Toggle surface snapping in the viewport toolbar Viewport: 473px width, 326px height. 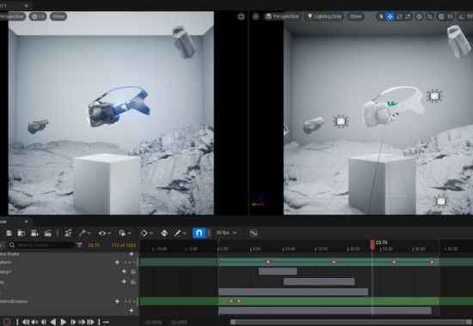(430, 16)
